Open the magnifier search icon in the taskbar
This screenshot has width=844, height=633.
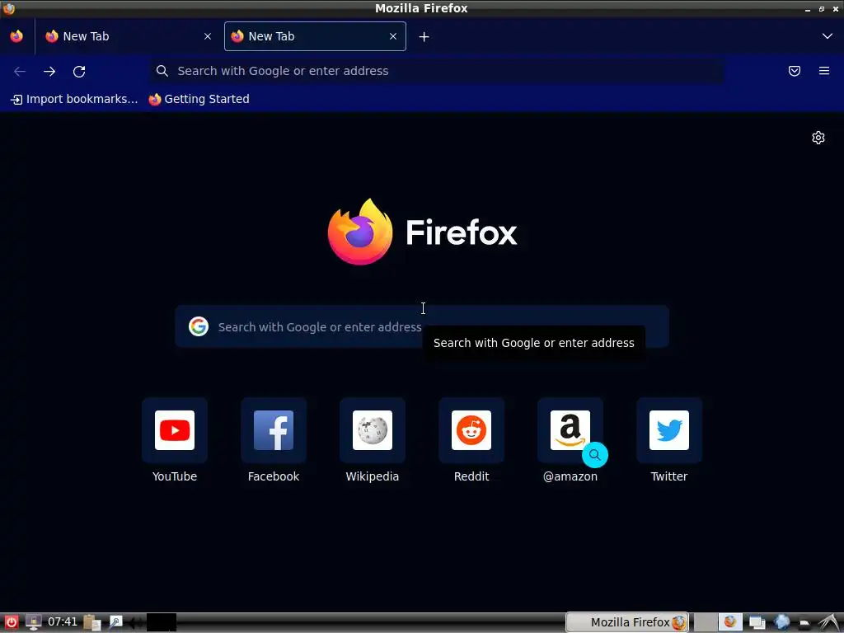(x=115, y=622)
